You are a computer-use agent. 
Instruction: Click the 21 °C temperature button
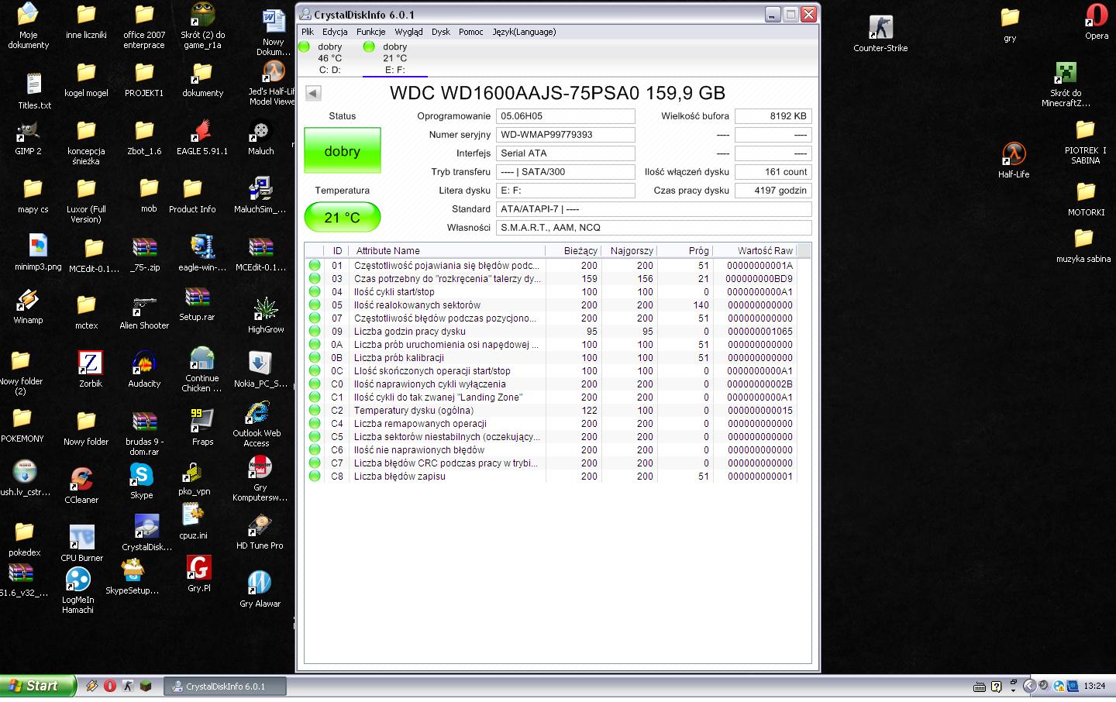click(343, 217)
